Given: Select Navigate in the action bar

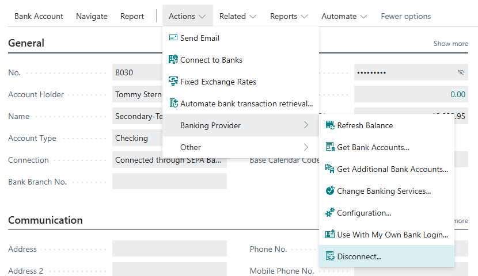Looking at the screenshot, I should [x=92, y=16].
